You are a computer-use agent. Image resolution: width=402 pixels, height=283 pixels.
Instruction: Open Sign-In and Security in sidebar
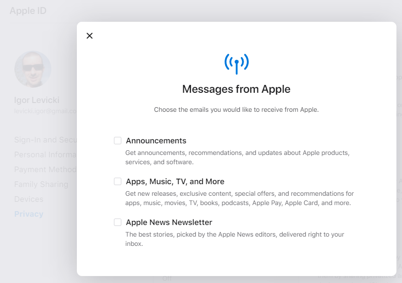coord(46,140)
